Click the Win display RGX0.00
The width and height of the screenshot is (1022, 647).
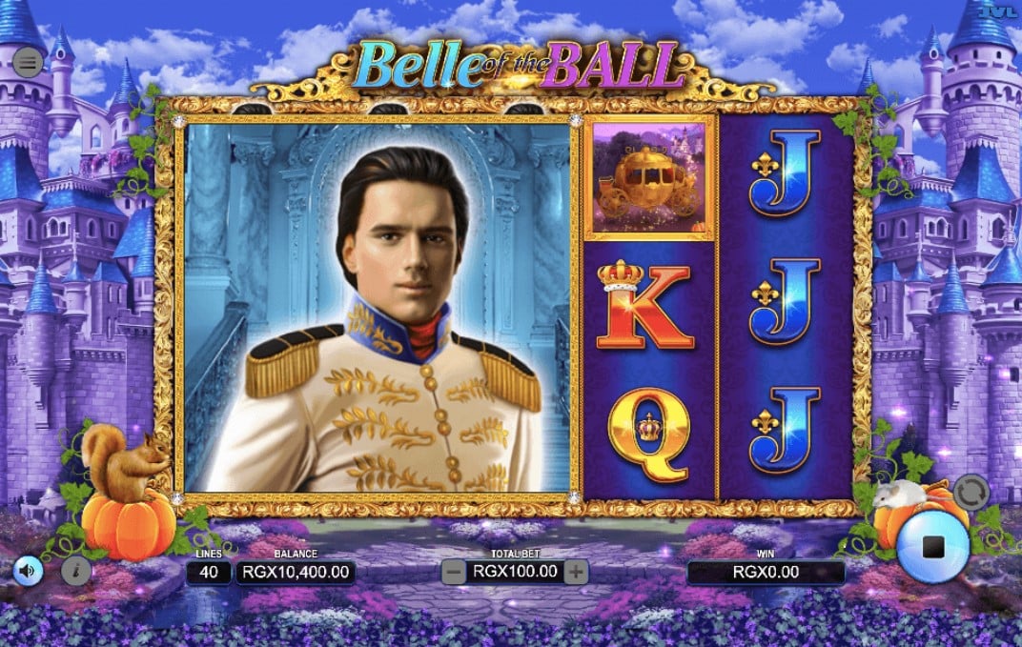point(766,572)
